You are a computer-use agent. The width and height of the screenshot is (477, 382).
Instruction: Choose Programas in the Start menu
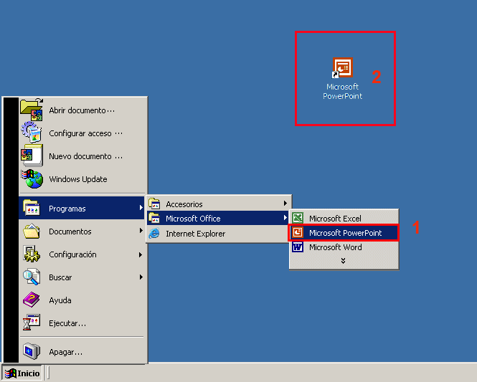[x=82, y=208]
